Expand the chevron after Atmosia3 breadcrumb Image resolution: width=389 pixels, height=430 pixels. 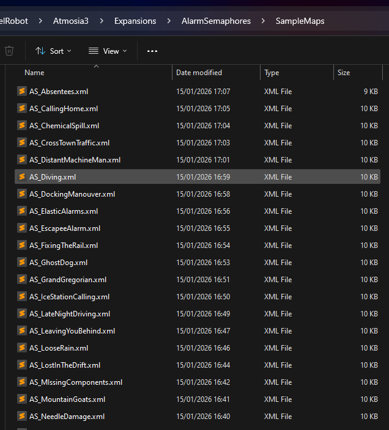[102, 21]
